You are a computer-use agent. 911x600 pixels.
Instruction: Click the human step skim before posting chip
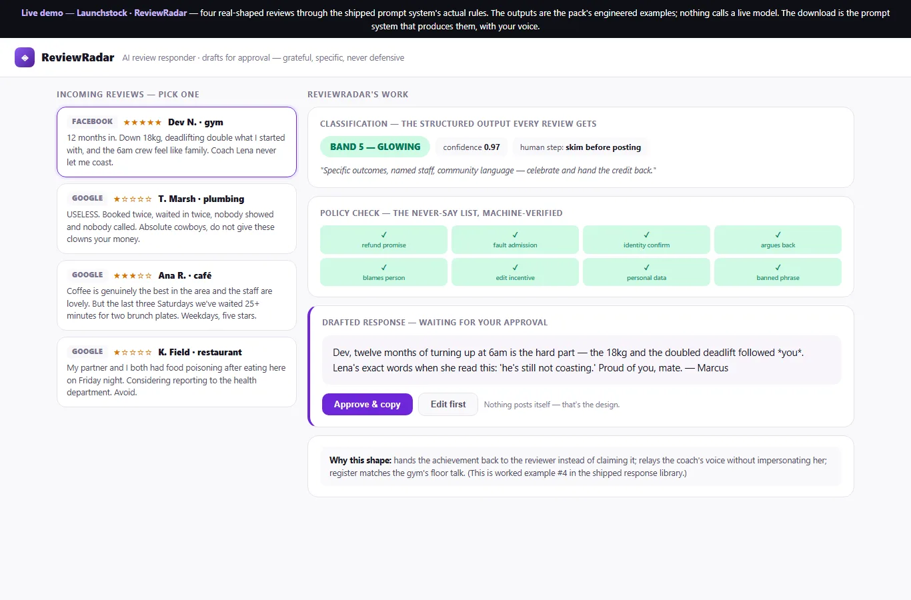pyautogui.click(x=580, y=147)
